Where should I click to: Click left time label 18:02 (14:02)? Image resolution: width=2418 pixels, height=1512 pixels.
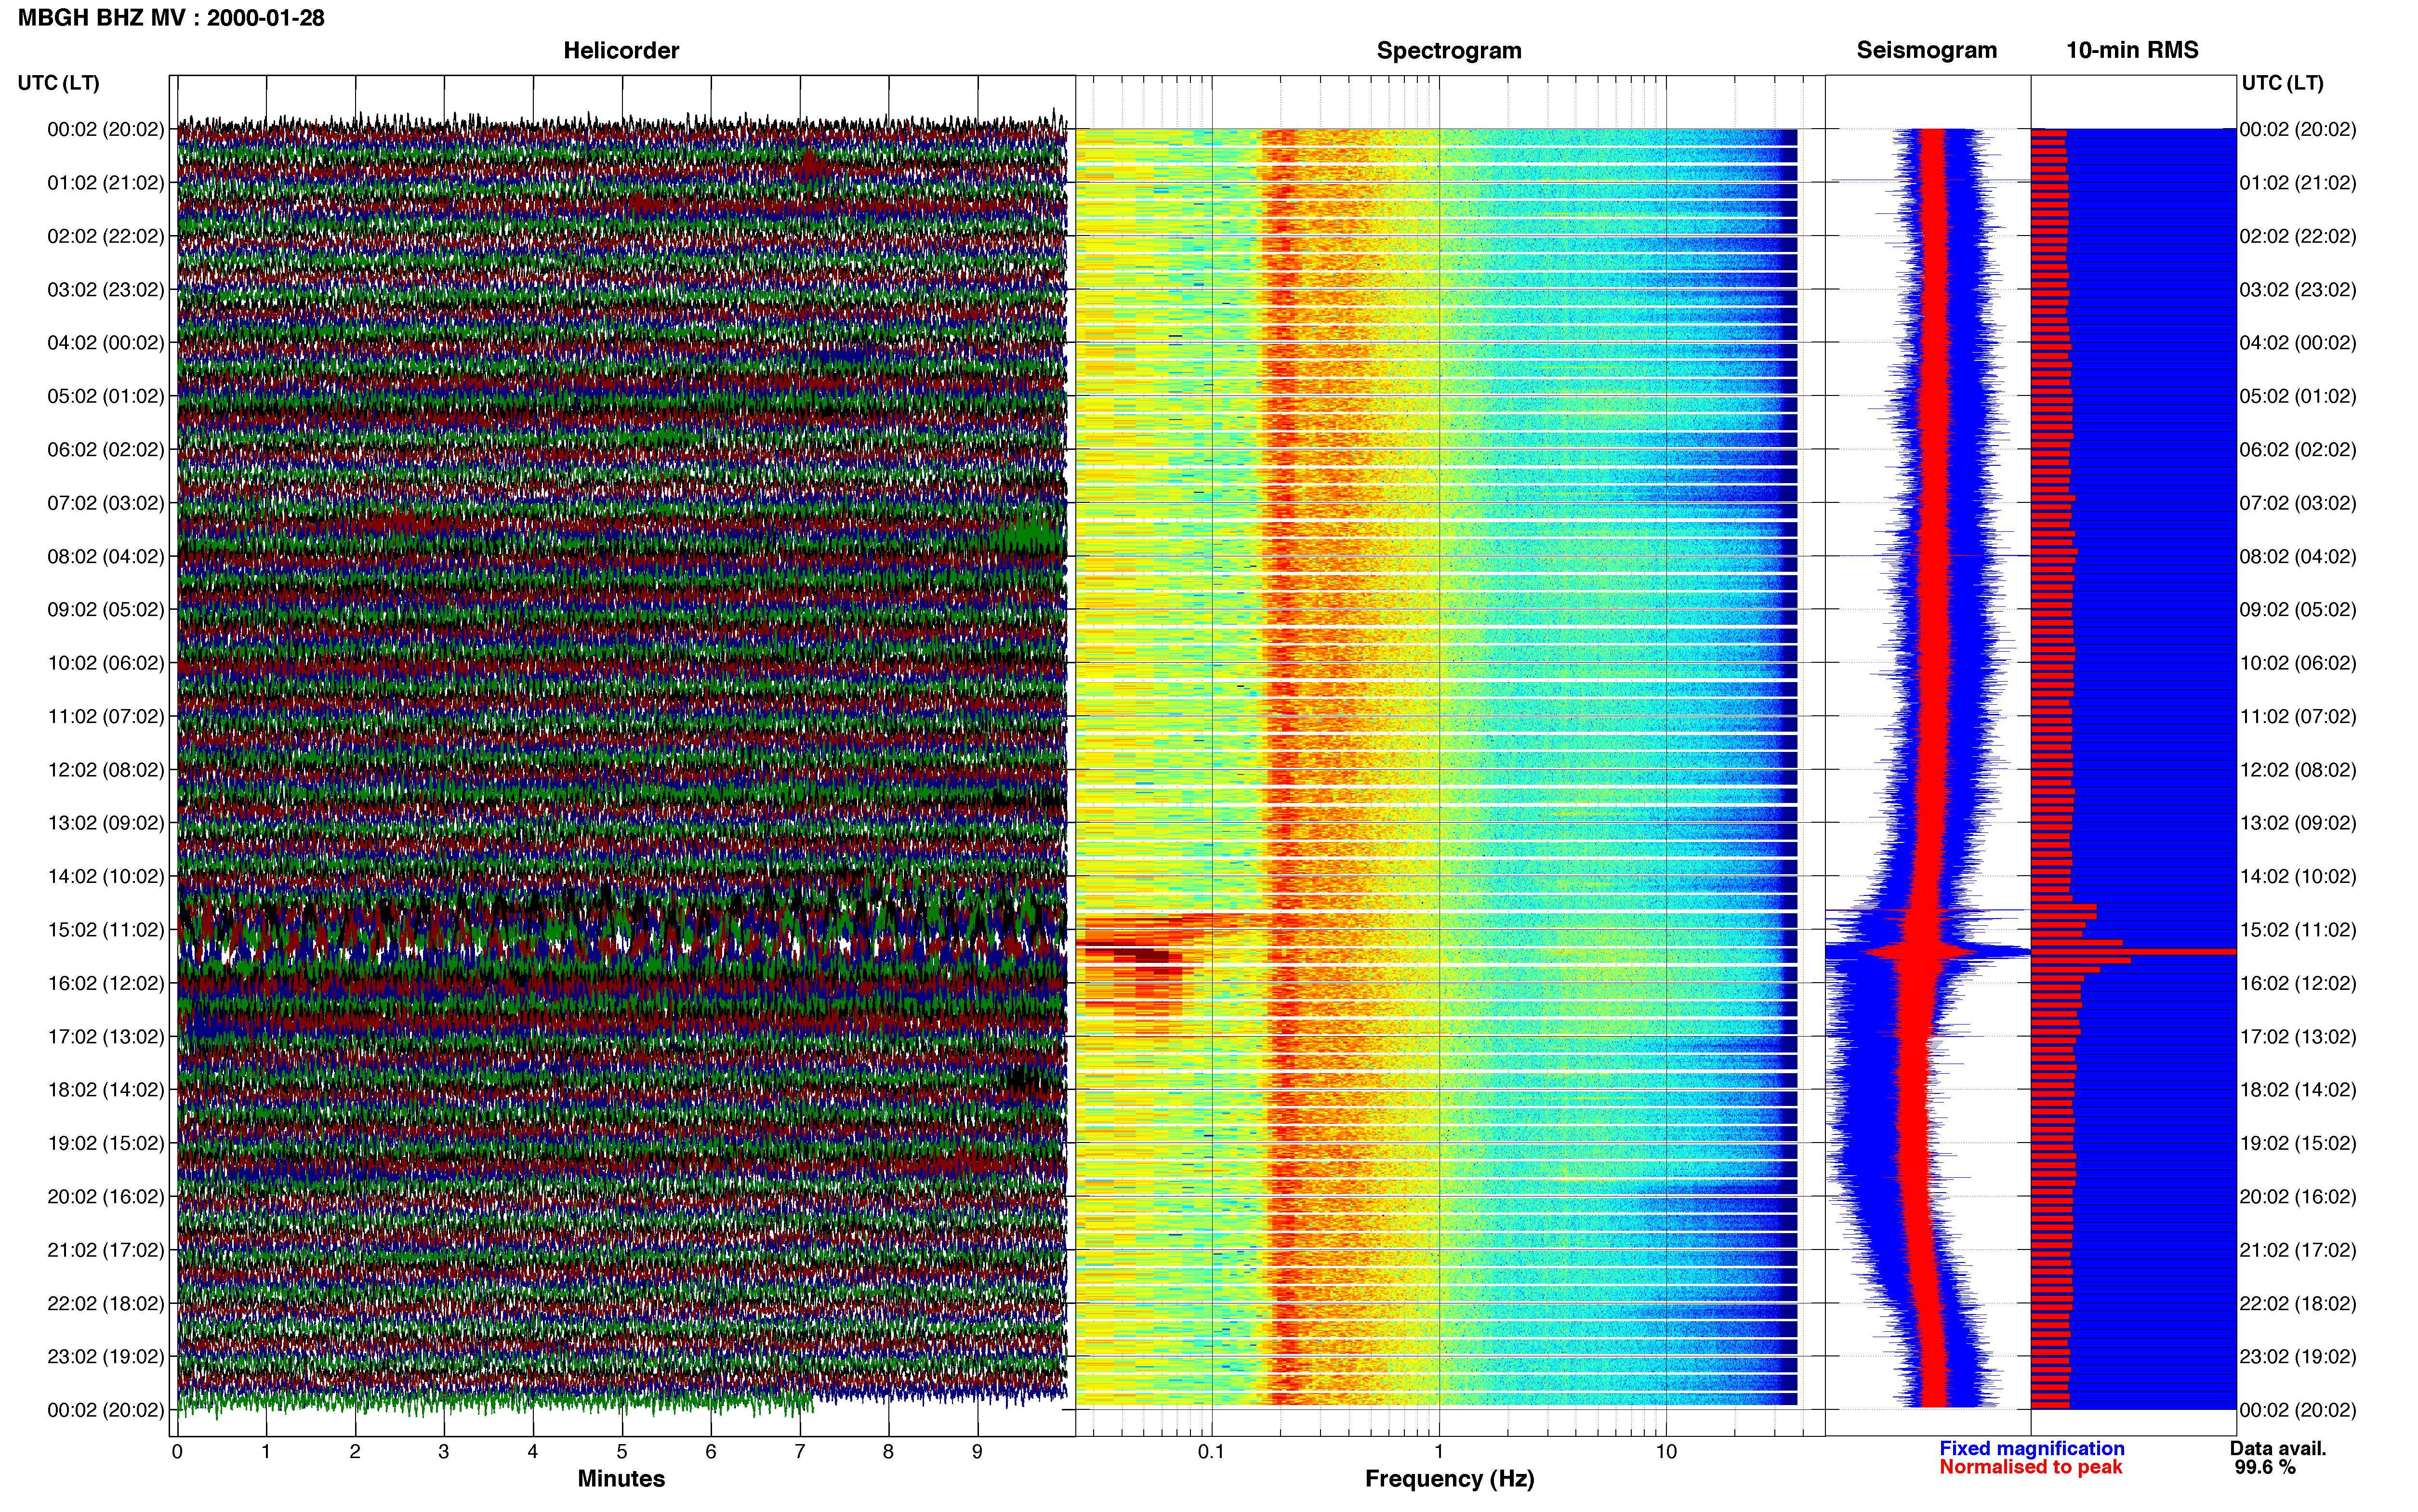[106, 1090]
